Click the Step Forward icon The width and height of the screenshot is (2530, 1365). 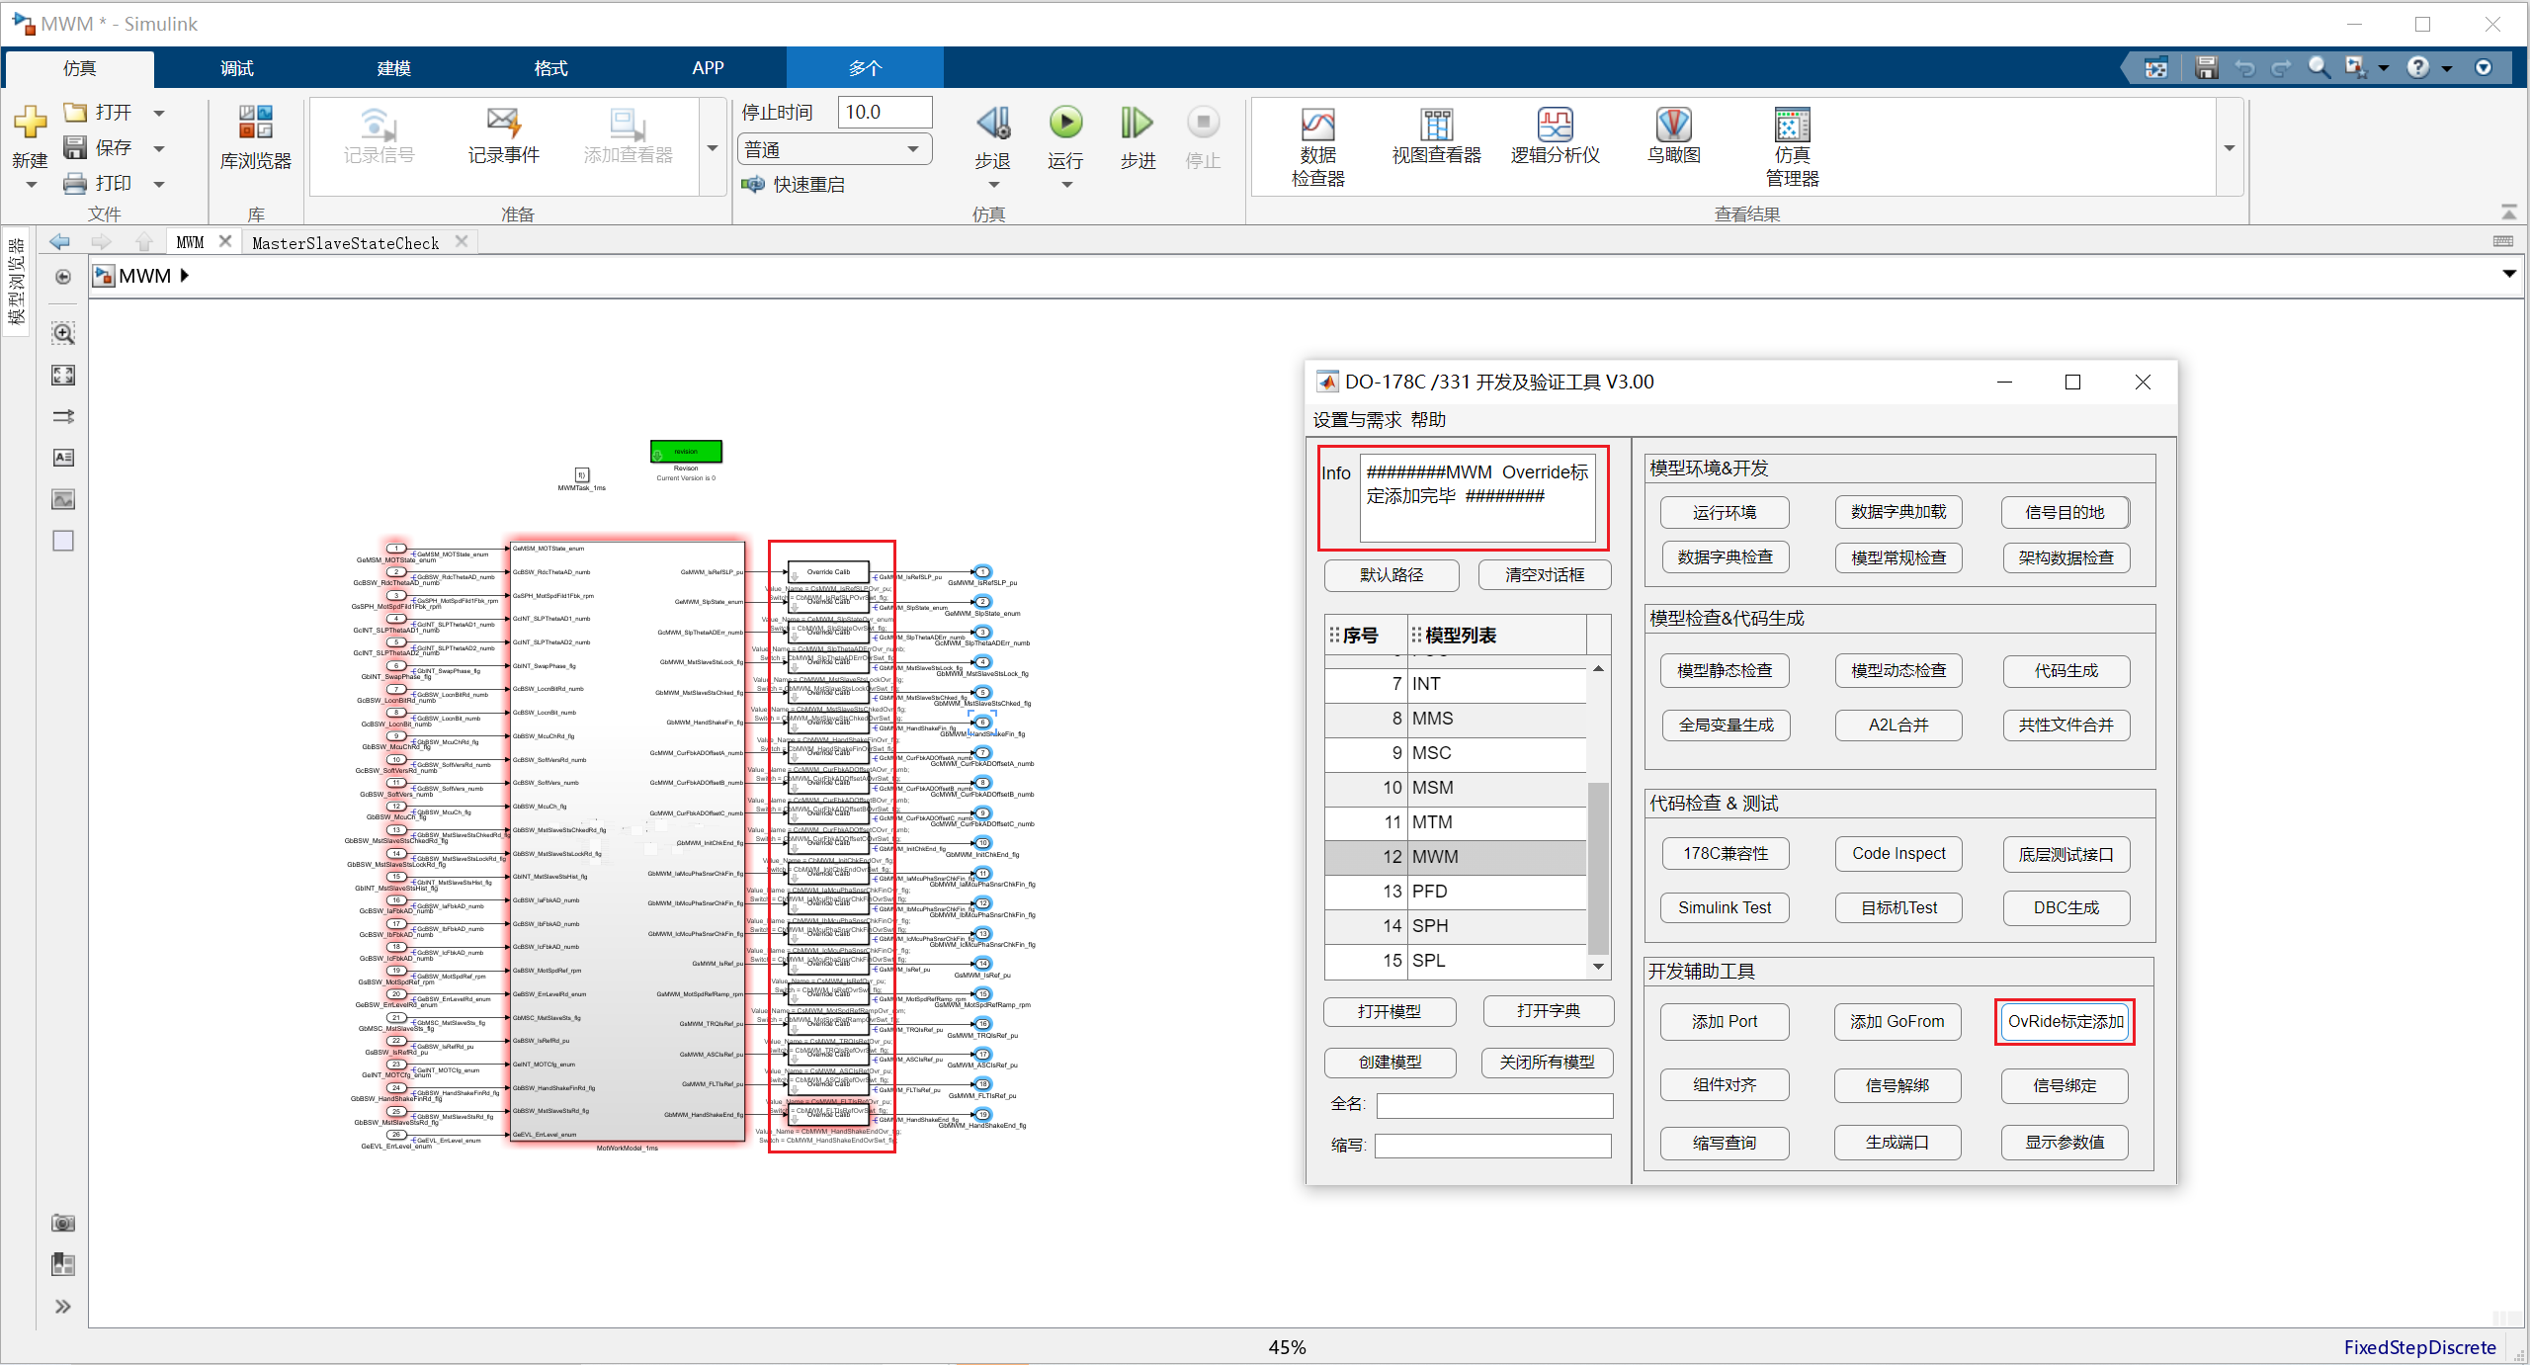coord(1137,123)
